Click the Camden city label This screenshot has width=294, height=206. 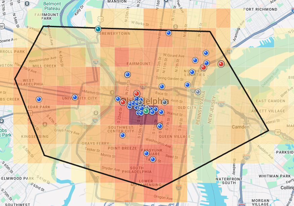pyautogui.click(x=241, y=127)
